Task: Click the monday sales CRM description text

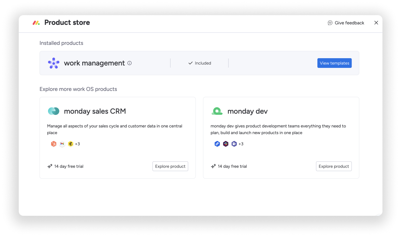Action: 115,129
